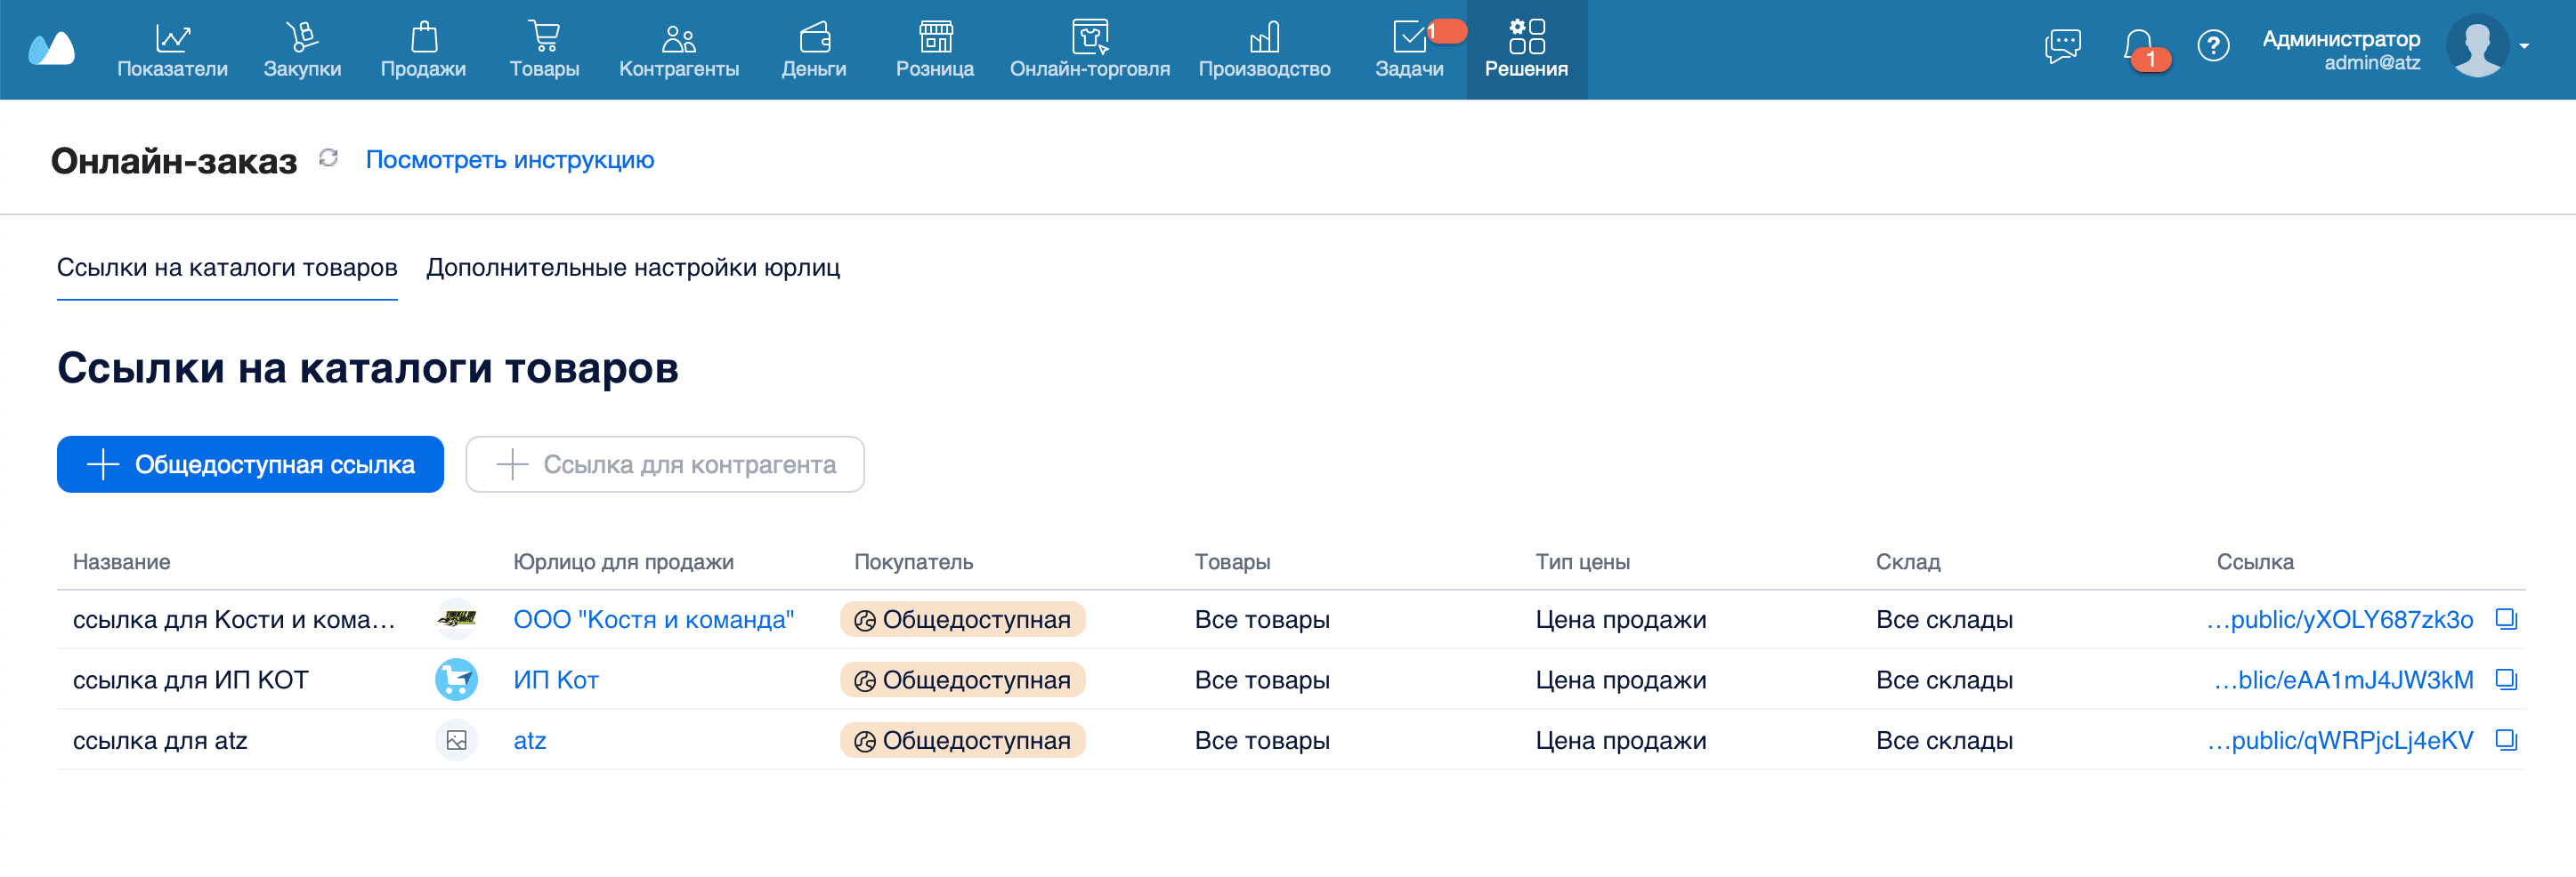The height and width of the screenshot is (877, 2576).
Task: Open the ИП Кот legal entity link
Action: click(x=555, y=680)
